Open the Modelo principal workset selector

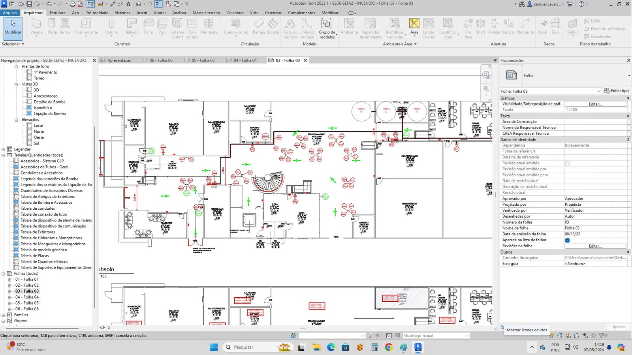[x=436, y=336]
